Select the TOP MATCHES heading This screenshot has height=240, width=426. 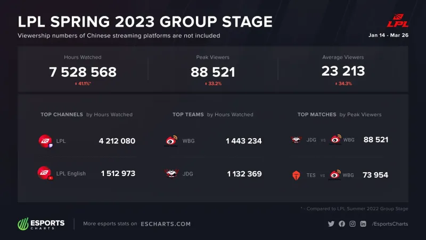coord(317,115)
